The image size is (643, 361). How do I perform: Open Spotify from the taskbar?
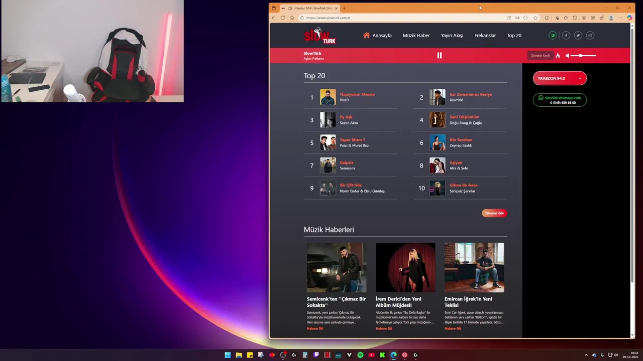pyautogui.click(x=360, y=355)
